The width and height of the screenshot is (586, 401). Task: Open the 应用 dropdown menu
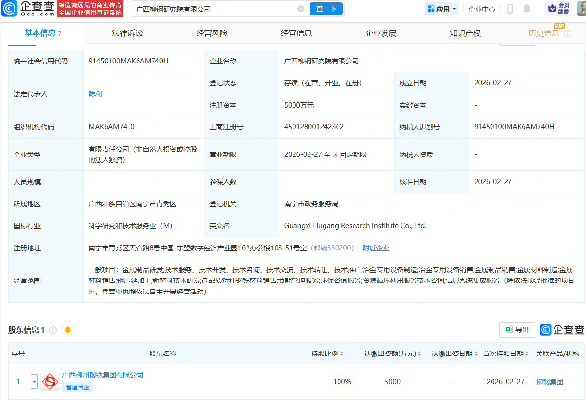pos(441,9)
